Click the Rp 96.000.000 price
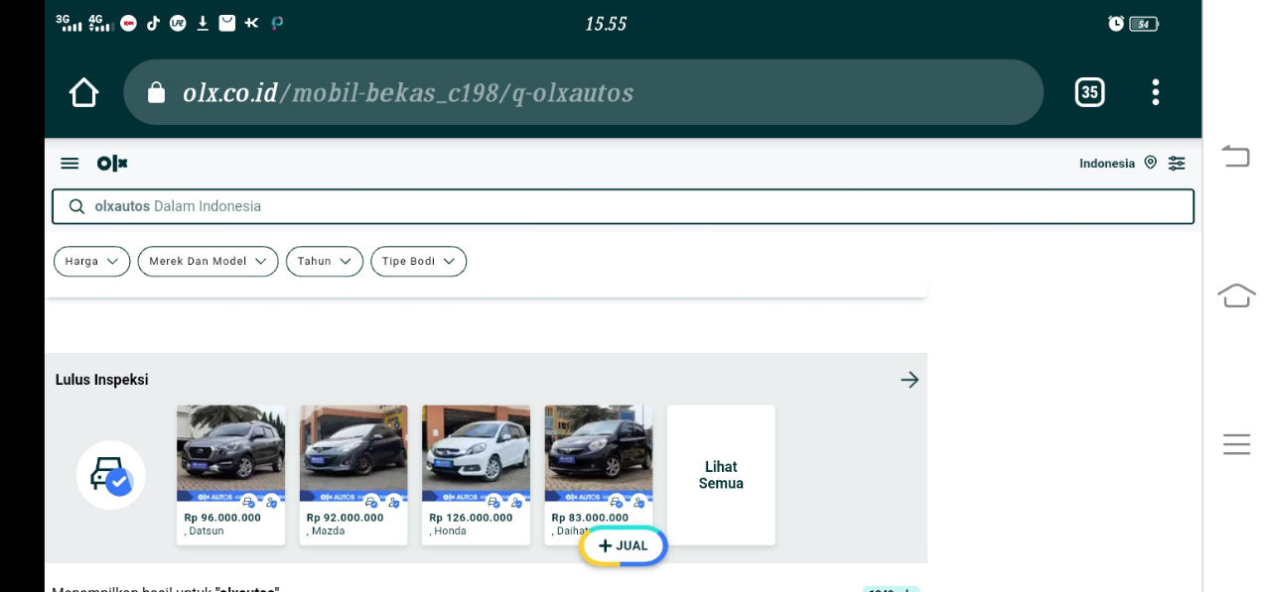 tap(222, 518)
